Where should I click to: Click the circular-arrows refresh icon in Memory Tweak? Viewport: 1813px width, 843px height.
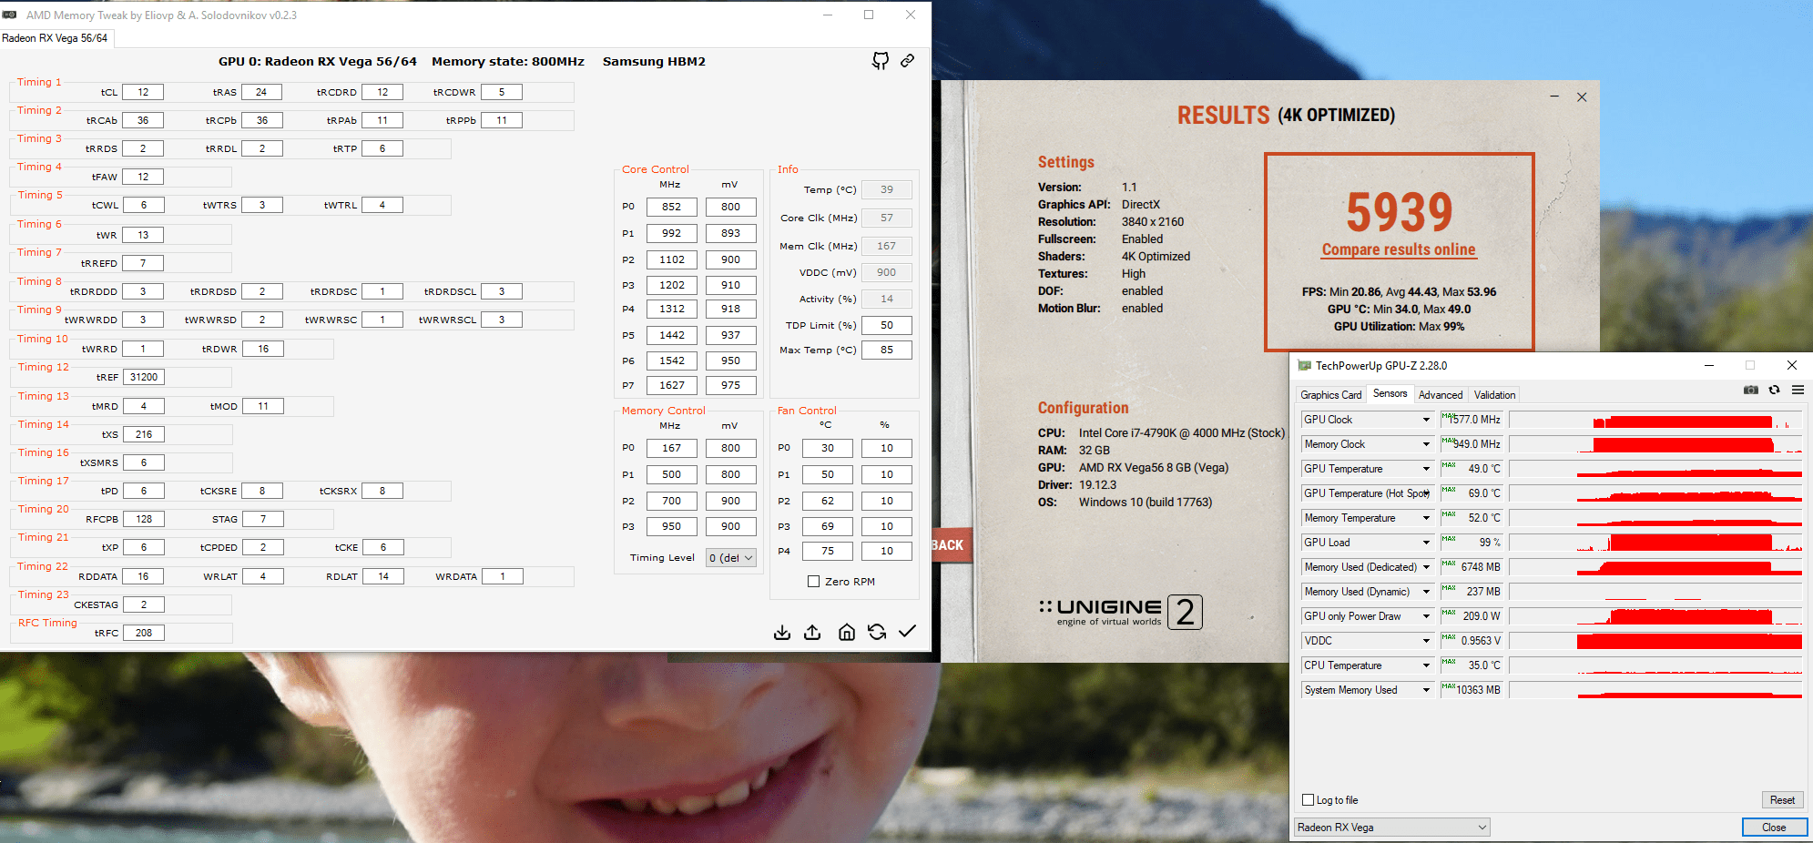point(877,632)
